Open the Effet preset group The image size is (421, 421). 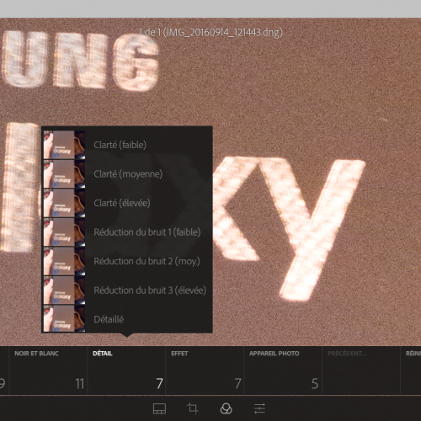tap(205, 370)
